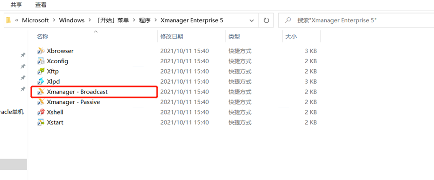434x180 pixels.
Task: Go to 程序 in breadcrumb path
Action: [x=145, y=20]
